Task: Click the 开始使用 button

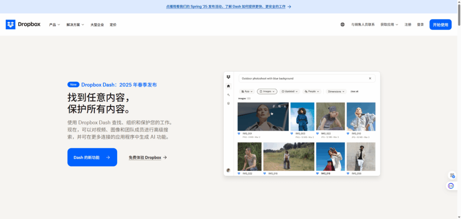Action: tap(440, 25)
